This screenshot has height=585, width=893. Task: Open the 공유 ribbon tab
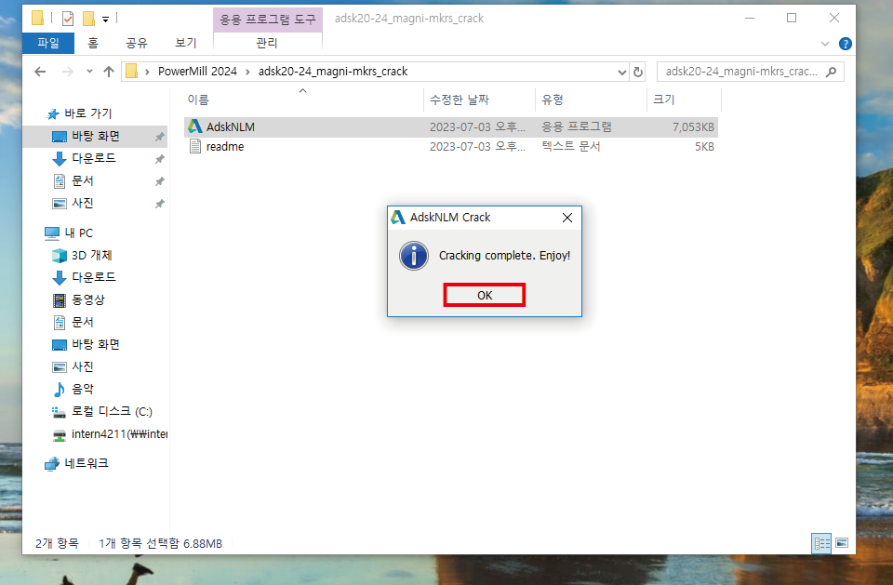click(x=136, y=43)
